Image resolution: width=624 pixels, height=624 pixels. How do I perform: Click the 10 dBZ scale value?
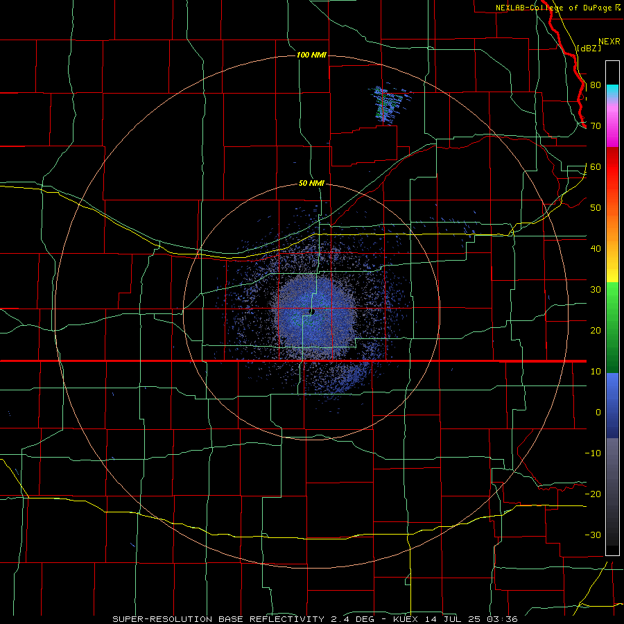(596, 372)
